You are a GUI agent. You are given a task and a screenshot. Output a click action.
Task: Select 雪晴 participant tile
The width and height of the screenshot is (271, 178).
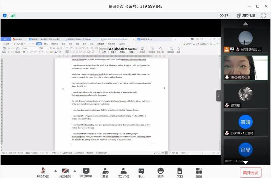tap(245, 123)
